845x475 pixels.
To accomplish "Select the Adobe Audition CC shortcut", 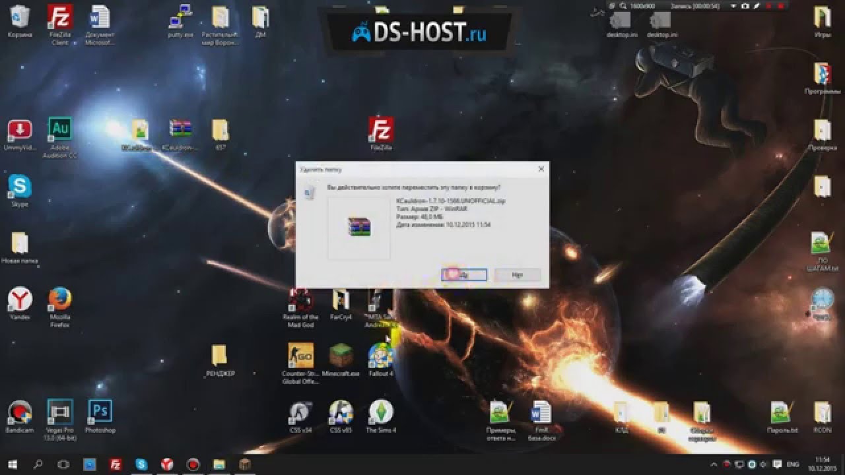I will (60, 139).
